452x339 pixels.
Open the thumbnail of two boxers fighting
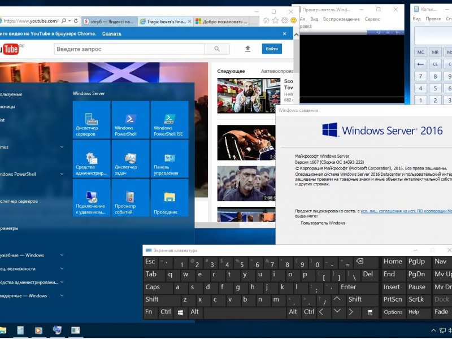pos(246,143)
